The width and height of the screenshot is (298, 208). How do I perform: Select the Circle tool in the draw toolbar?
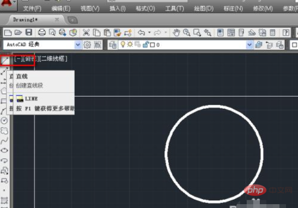point(4,121)
